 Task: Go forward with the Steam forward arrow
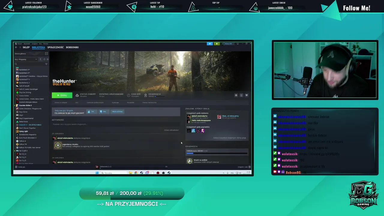point(20,47)
